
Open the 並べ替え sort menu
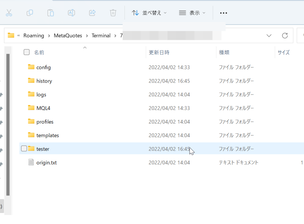pos(149,13)
